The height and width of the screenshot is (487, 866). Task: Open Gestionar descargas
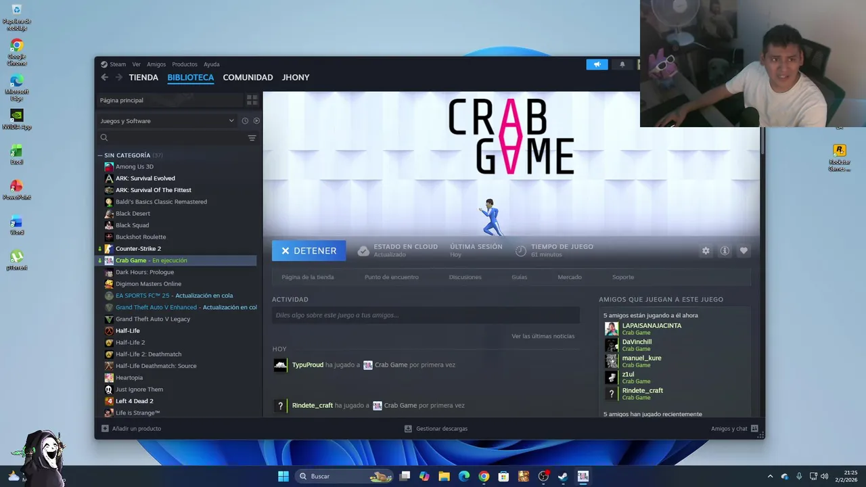click(436, 428)
